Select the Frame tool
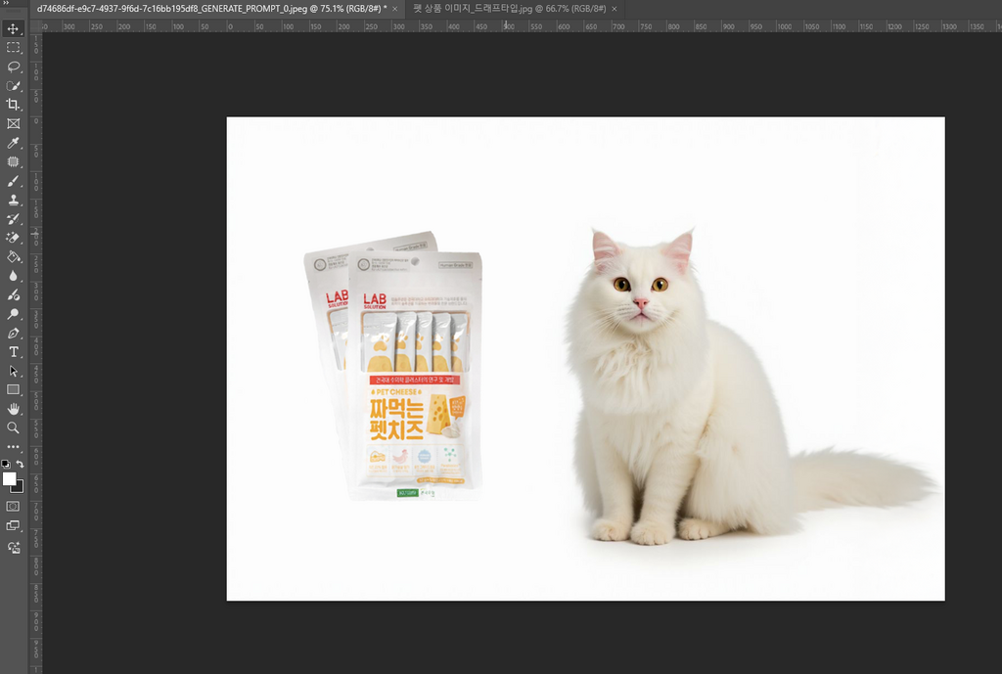Image resolution: width=1002 pixels, height=674 pixels. 13,124
